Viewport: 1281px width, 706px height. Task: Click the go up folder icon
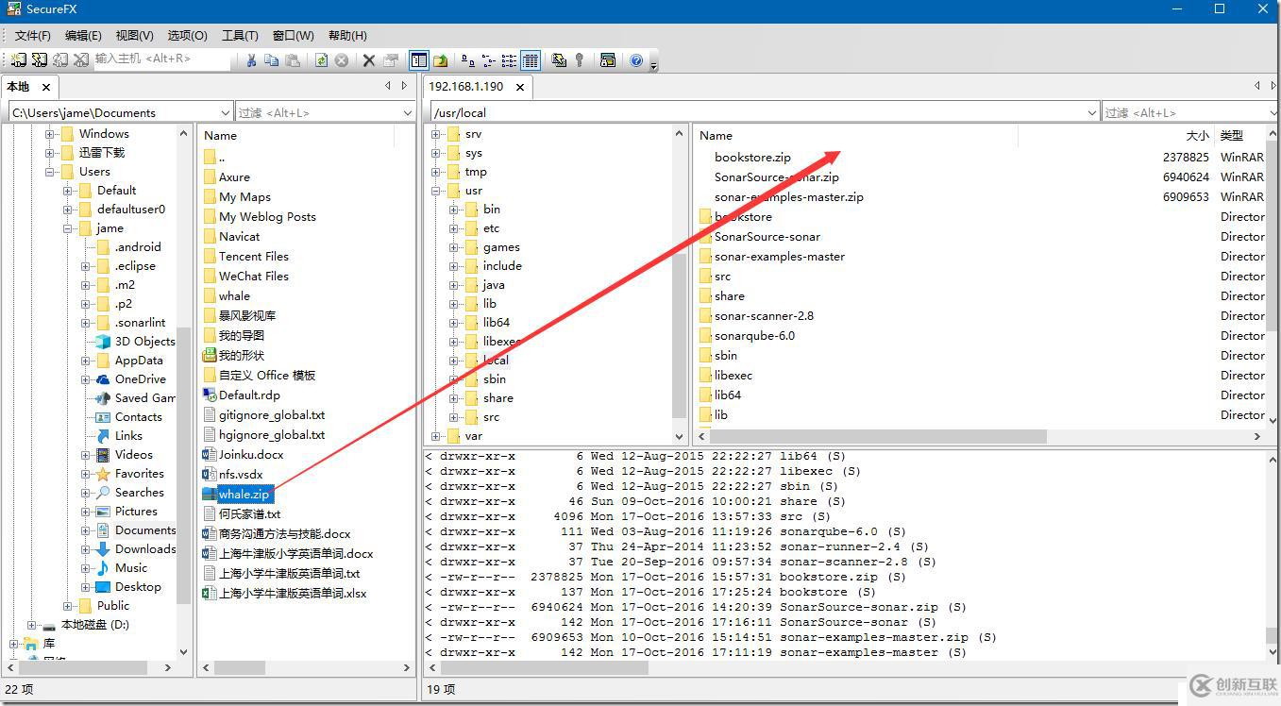coord(441,60)
